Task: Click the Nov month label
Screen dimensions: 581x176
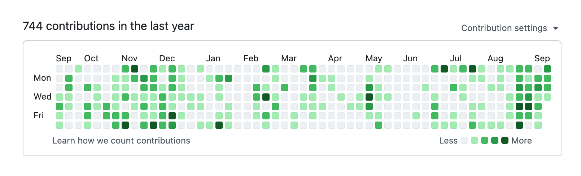Action: click(129, 58)
